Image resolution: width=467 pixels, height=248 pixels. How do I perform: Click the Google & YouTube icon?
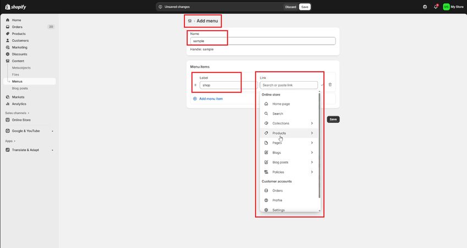8,131
